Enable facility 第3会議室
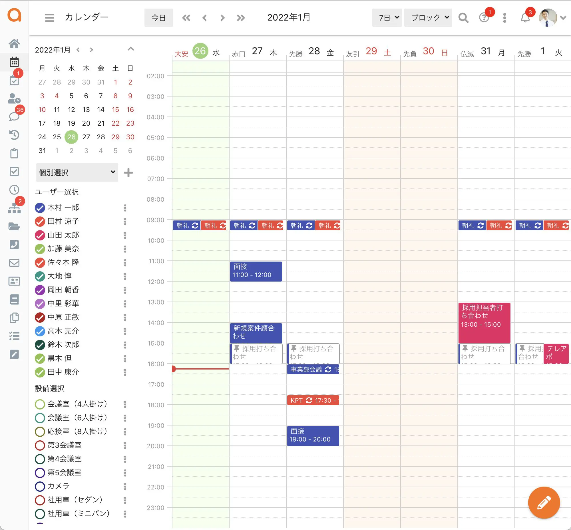This screenshot has height=530, width=571. [x=40, y=445]
